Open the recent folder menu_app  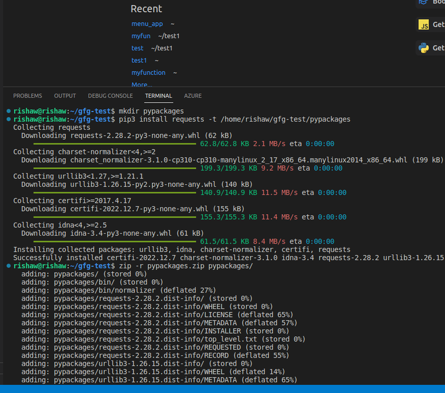(147, 24)
